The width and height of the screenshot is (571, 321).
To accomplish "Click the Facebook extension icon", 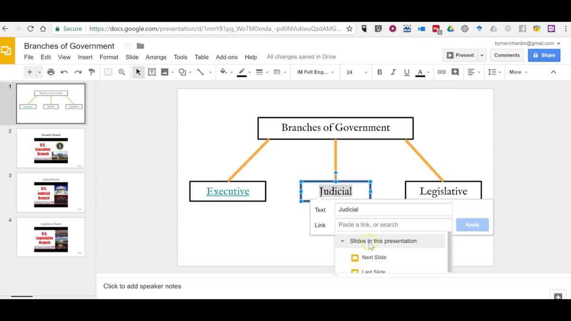I will (x=522, y=29).
